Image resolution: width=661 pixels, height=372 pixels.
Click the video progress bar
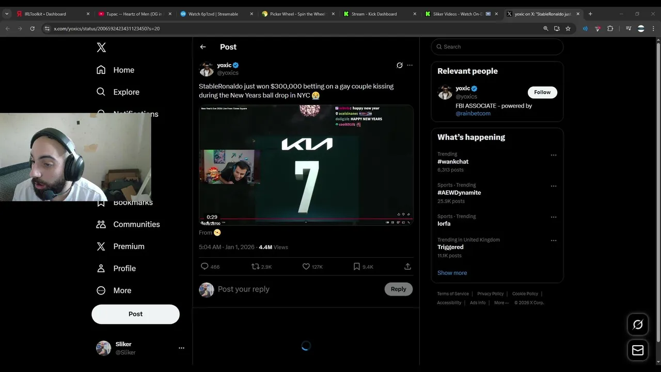pos(306,219)
